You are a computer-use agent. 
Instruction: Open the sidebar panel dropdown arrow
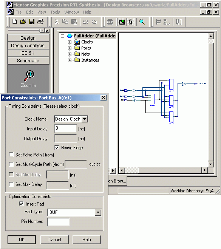(42, 31)
